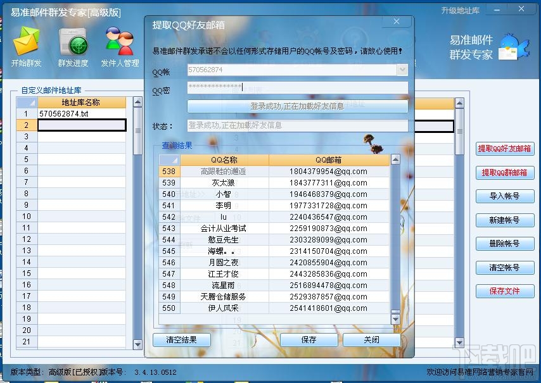Click the blue bird logo icon
Image resolution: width=541 pixels, height=383 pixels.
click(514, 47)
